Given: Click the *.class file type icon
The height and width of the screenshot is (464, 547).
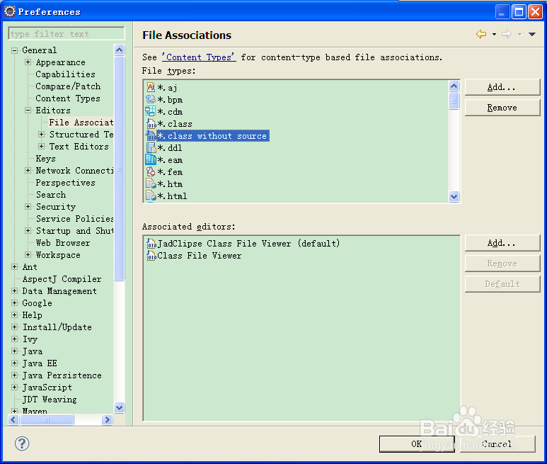Looking at the screenshot, I should tap(151, 123).
